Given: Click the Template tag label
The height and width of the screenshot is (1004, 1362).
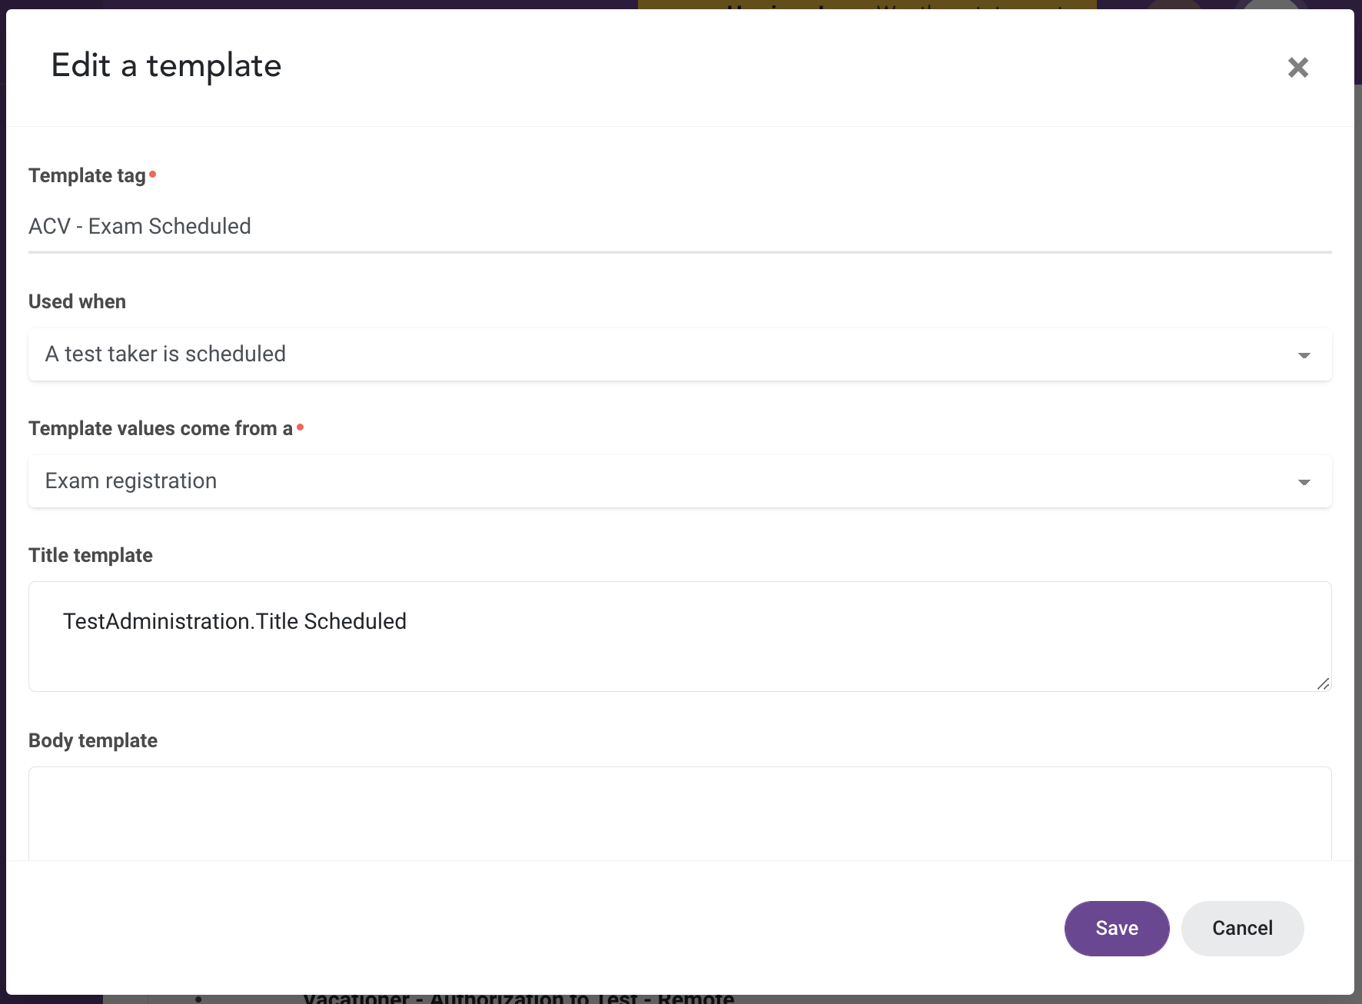Looking at the screenshot, I should [87, 175].
